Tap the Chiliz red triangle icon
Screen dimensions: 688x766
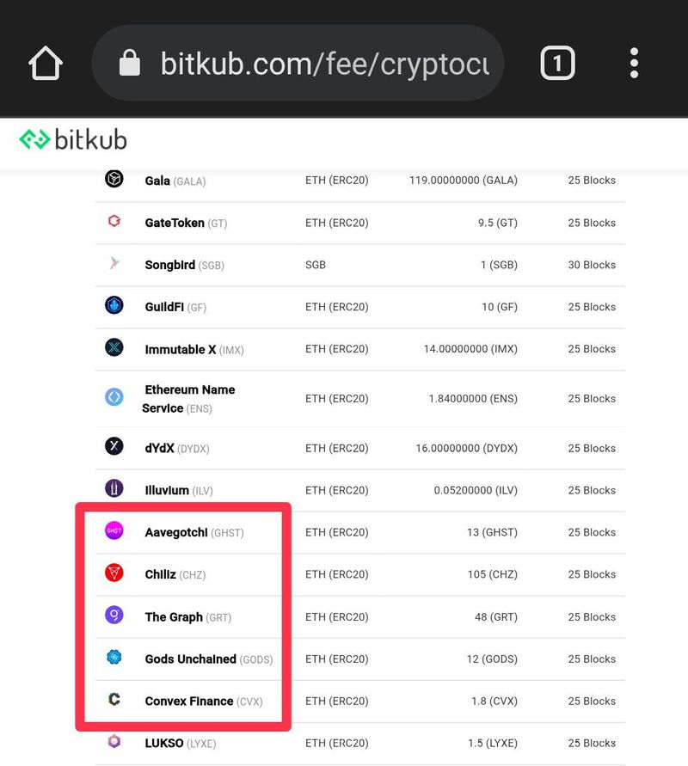pyautogui.click(x=114, y=574)
